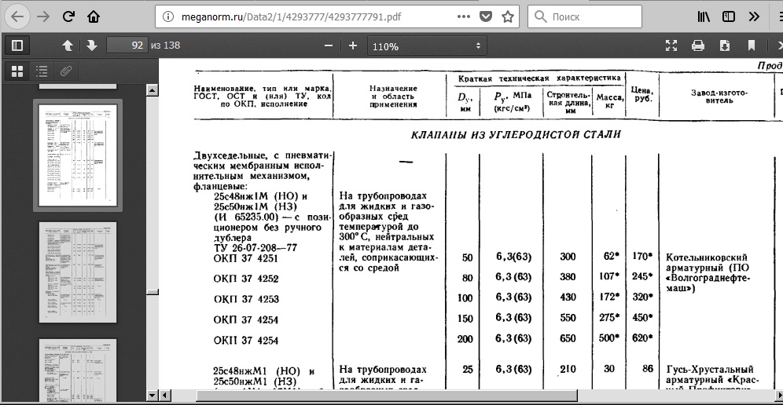Switch to presentation mode
Image resolution: width=783 pixels, height=405 pixels.
point(671,46)
